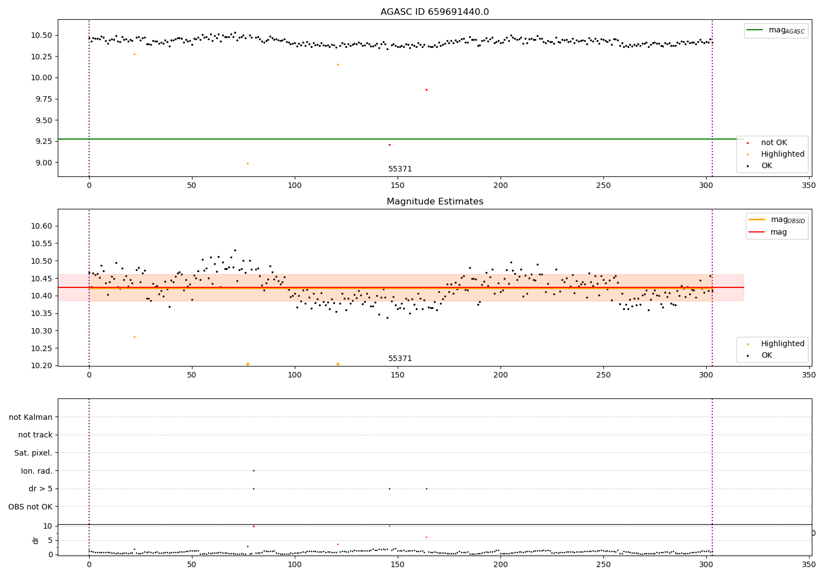
Task: Click the 10.55 y-axis tick label
Action: pyautogui.click(x=41, y=243)
